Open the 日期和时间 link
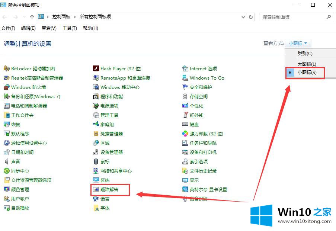 coord(22,153)
